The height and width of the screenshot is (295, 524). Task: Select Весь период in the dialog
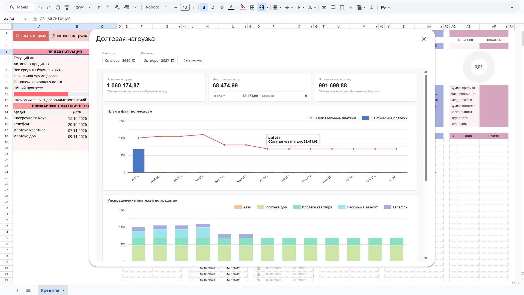(x=192, y=61)
